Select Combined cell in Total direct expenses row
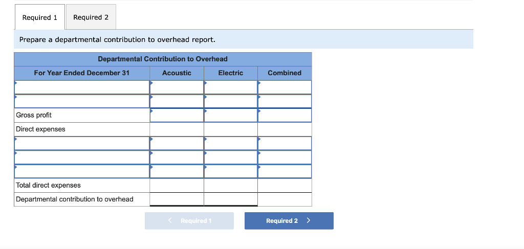The width and height of the screenshot is (524, 249). coord(285,185)
